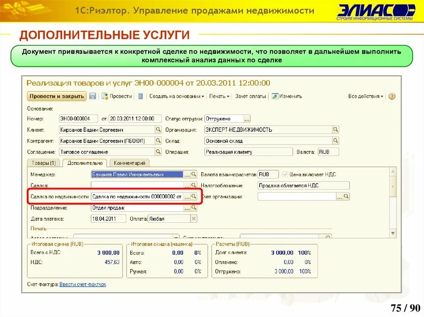424x317 pixels.
Task: Click Зачет оплаты button
Action: 251,96
